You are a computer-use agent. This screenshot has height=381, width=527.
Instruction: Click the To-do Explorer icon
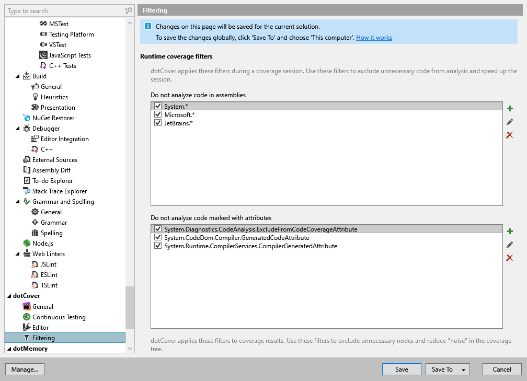(x=27, y=180)
